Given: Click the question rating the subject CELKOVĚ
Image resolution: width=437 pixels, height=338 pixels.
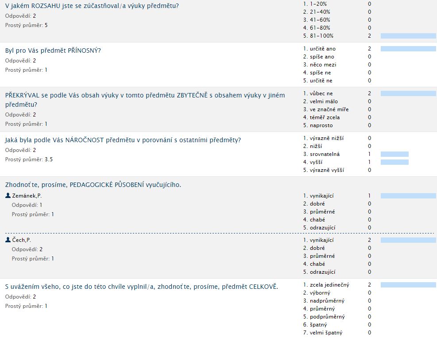Looking at the screenshot, I should tap(142, 287).
